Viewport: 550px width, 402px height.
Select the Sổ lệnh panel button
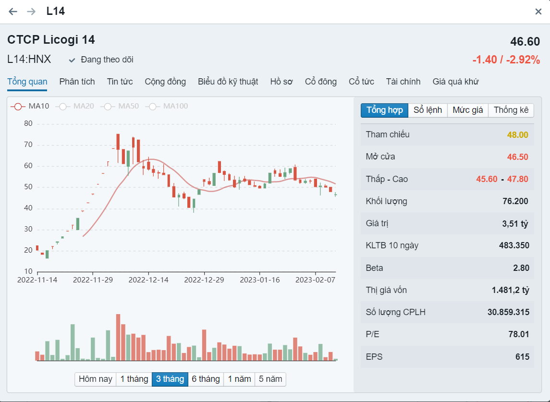pos(428,110)
